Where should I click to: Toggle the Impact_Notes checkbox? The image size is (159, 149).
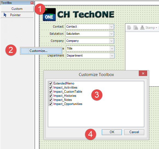[51, 100]
